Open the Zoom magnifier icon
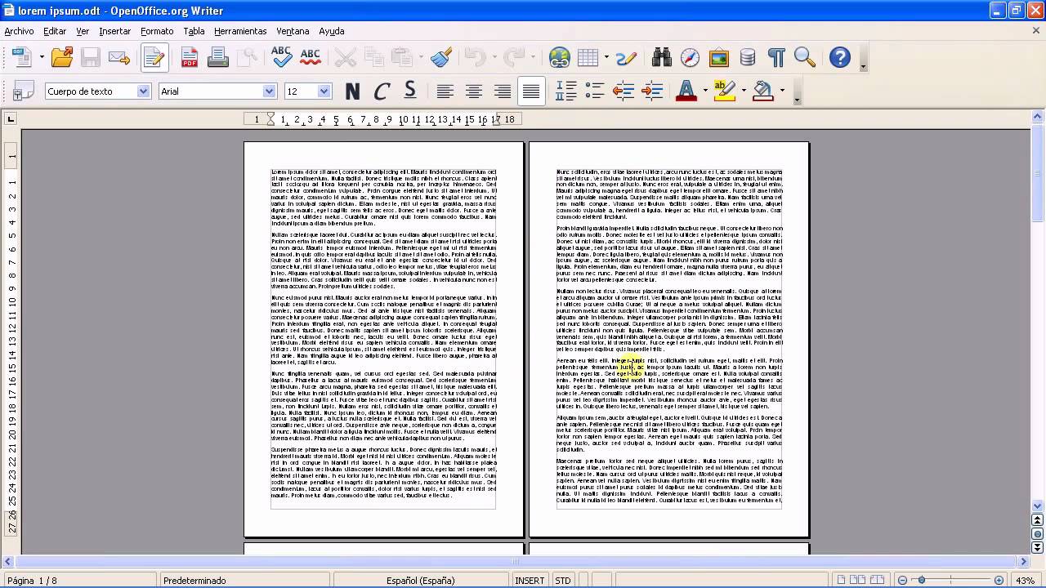The image size is (1046, 588). 805,58
